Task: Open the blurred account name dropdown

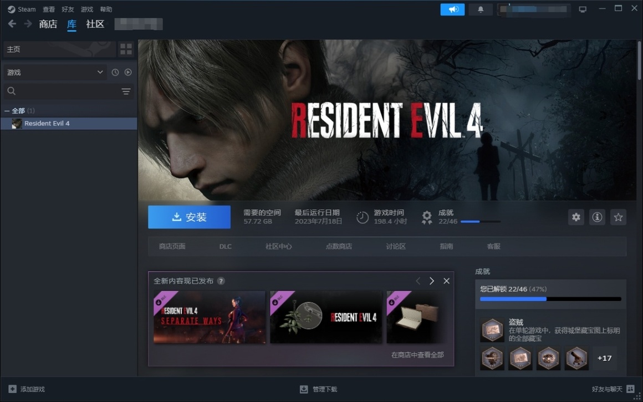Action: point(533,9)
